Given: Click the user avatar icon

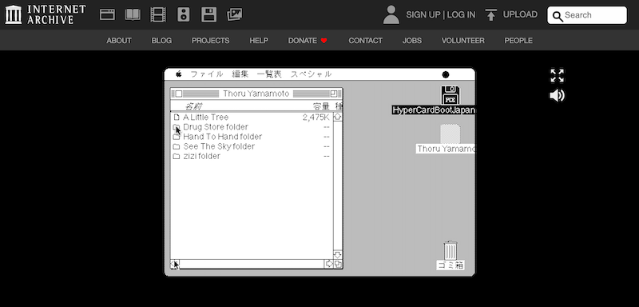Looking at the screenshot, I should (391, 14).
